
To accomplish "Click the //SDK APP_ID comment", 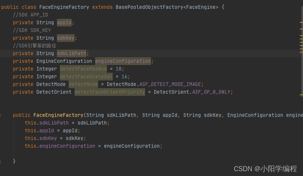I will coord(30,15).
